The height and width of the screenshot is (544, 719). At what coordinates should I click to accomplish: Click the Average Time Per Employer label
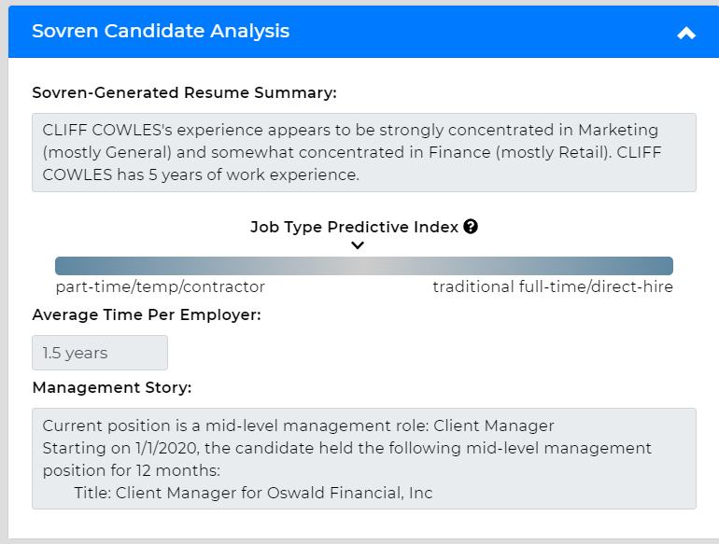coord(147,314)
